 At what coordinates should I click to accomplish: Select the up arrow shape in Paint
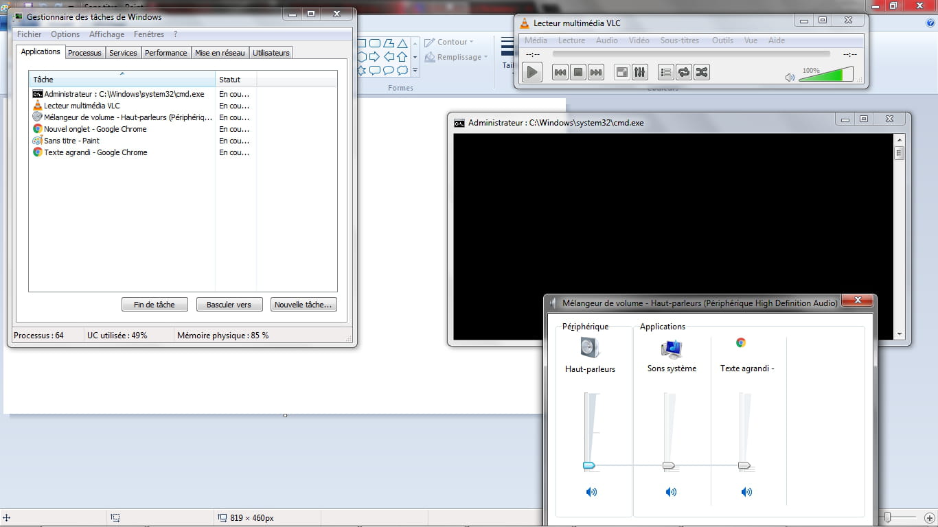402,57
